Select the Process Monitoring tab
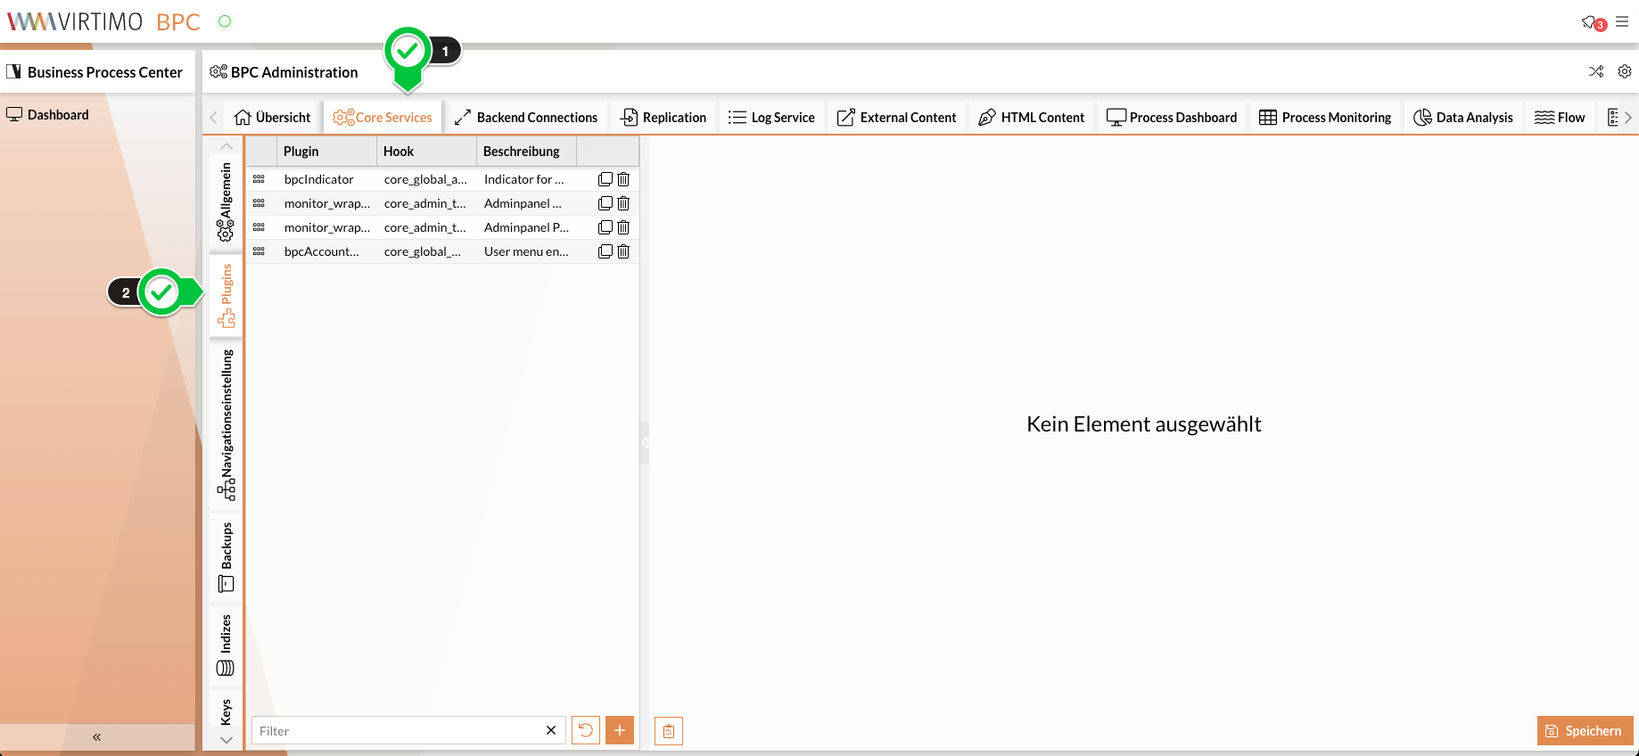Image resolution: width=1639 pixels, height=756 pixels. [1325, 118]
